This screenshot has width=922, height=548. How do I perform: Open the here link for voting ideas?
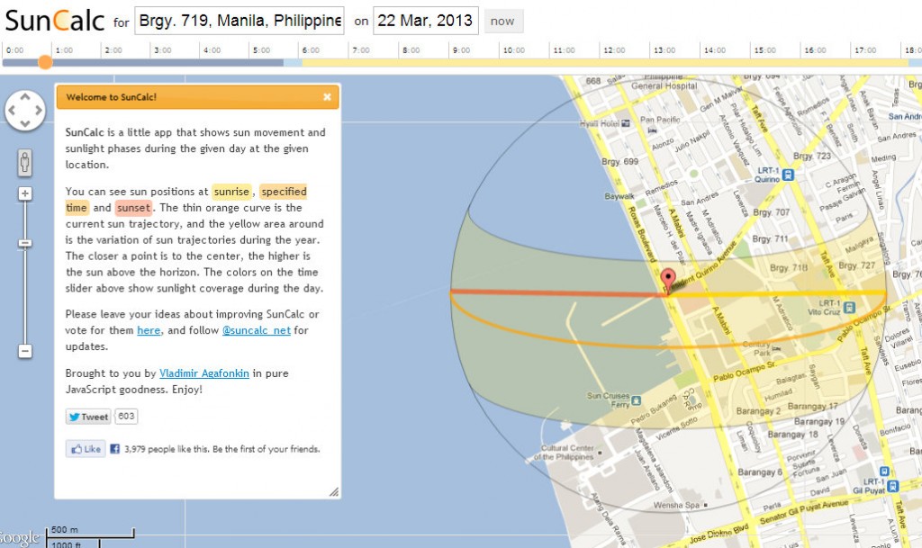pyautogui.click(x=149, y=330)
